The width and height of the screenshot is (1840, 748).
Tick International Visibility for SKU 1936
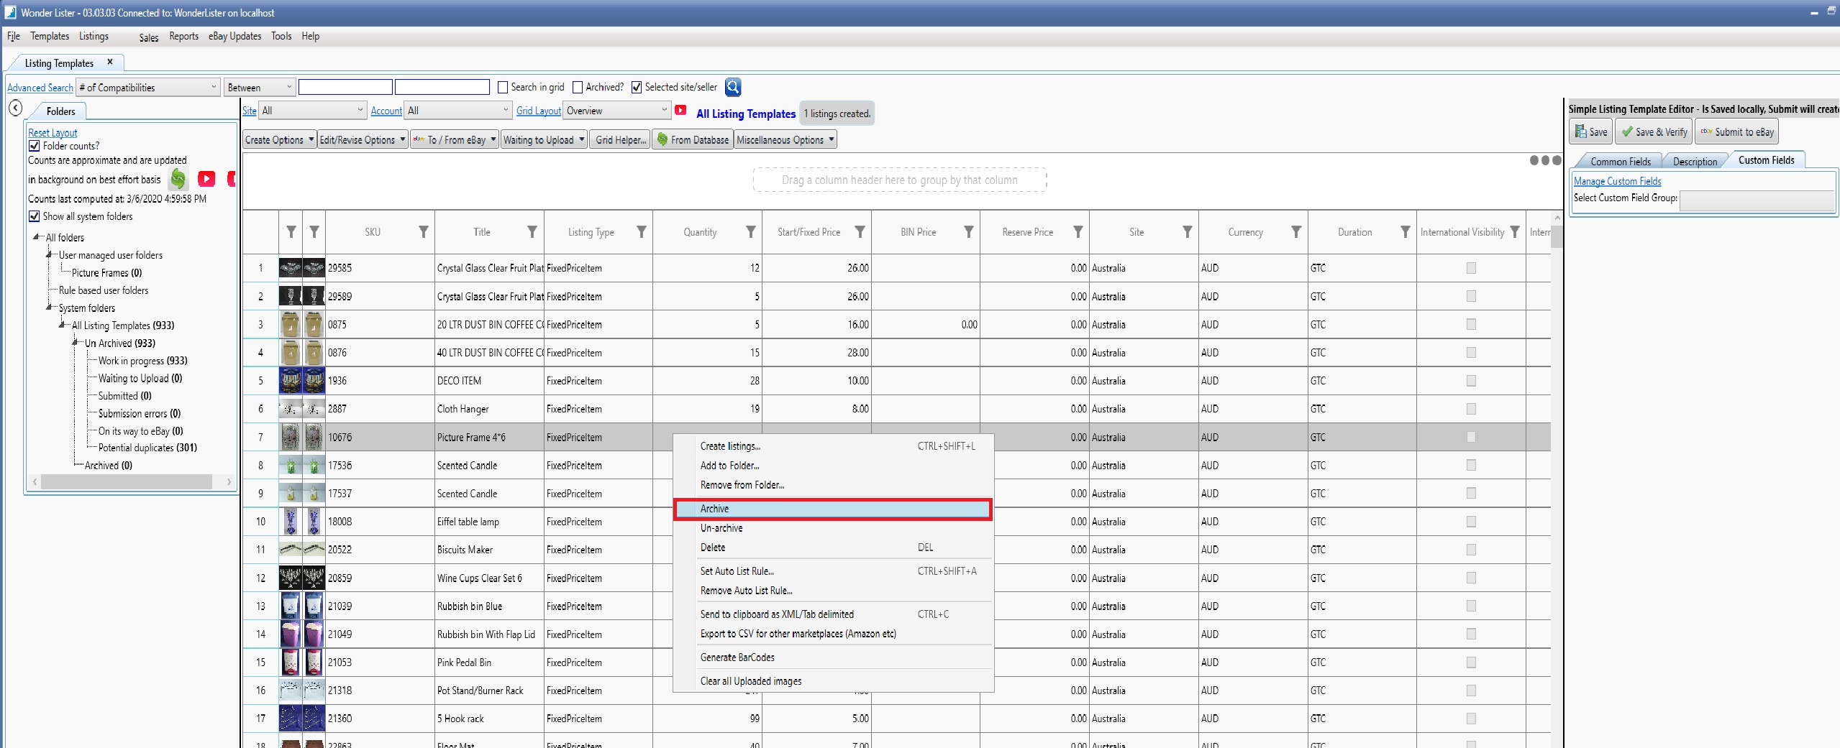click(1471, 380)
